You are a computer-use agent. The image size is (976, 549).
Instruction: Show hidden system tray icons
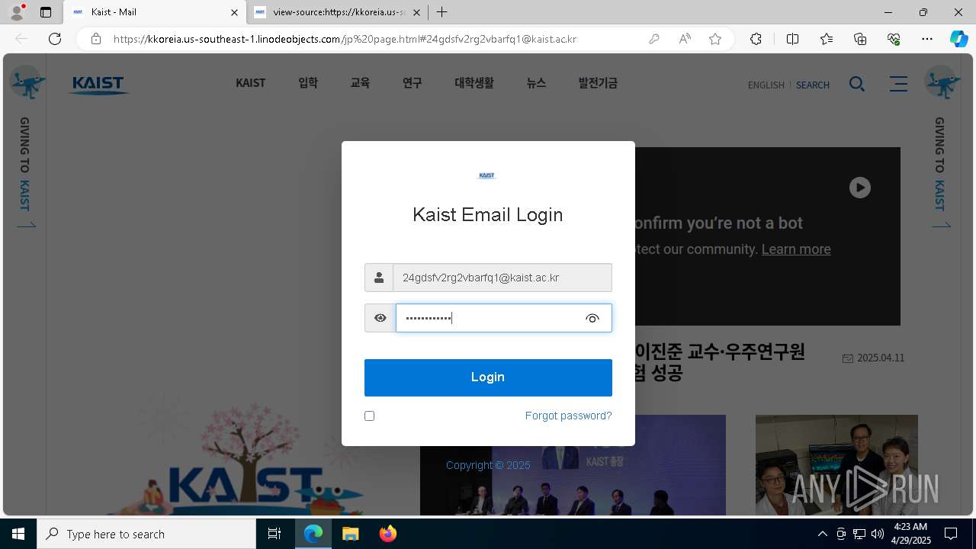tap(822, 534)
